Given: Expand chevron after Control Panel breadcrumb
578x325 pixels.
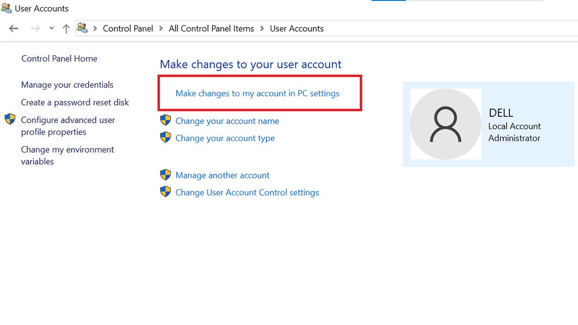Looking at the screenshot, I should point(161,29).
